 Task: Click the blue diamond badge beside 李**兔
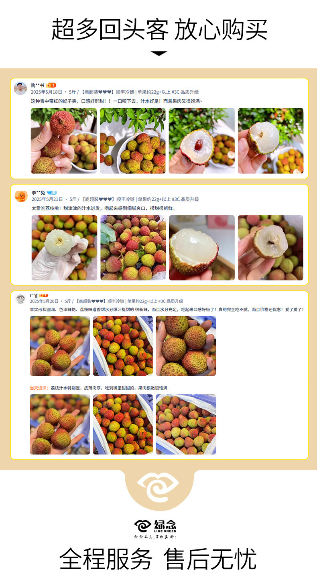tap(52, 193)
